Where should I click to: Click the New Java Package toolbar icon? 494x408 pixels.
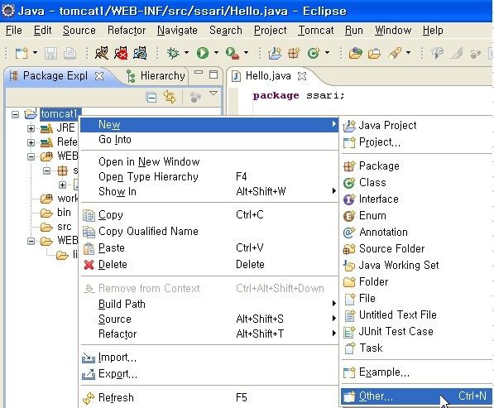(x=294, y=53)
